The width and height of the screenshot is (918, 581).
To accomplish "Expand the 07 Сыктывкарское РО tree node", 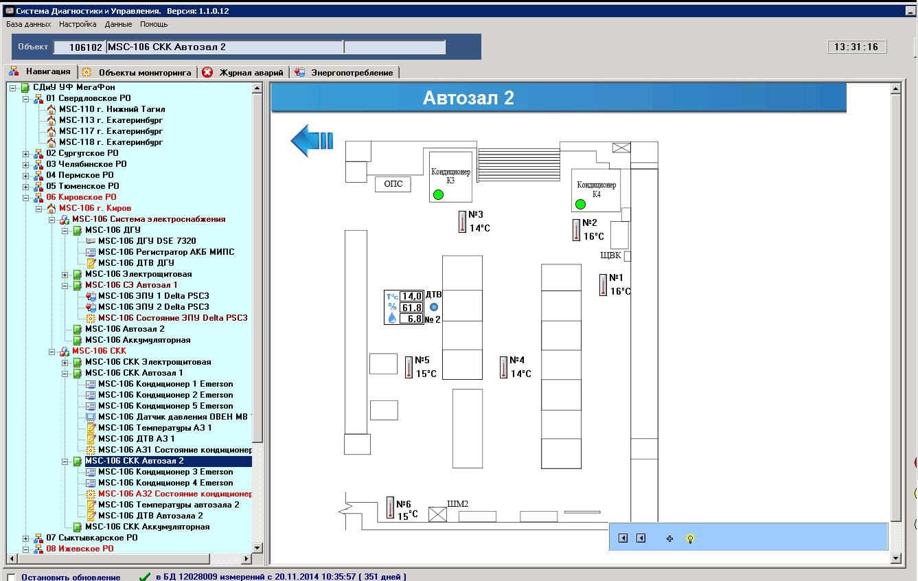I will pyautogui.click(x=26, y=538).
